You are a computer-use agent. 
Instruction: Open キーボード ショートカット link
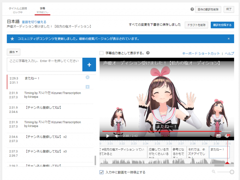(201, 53)
